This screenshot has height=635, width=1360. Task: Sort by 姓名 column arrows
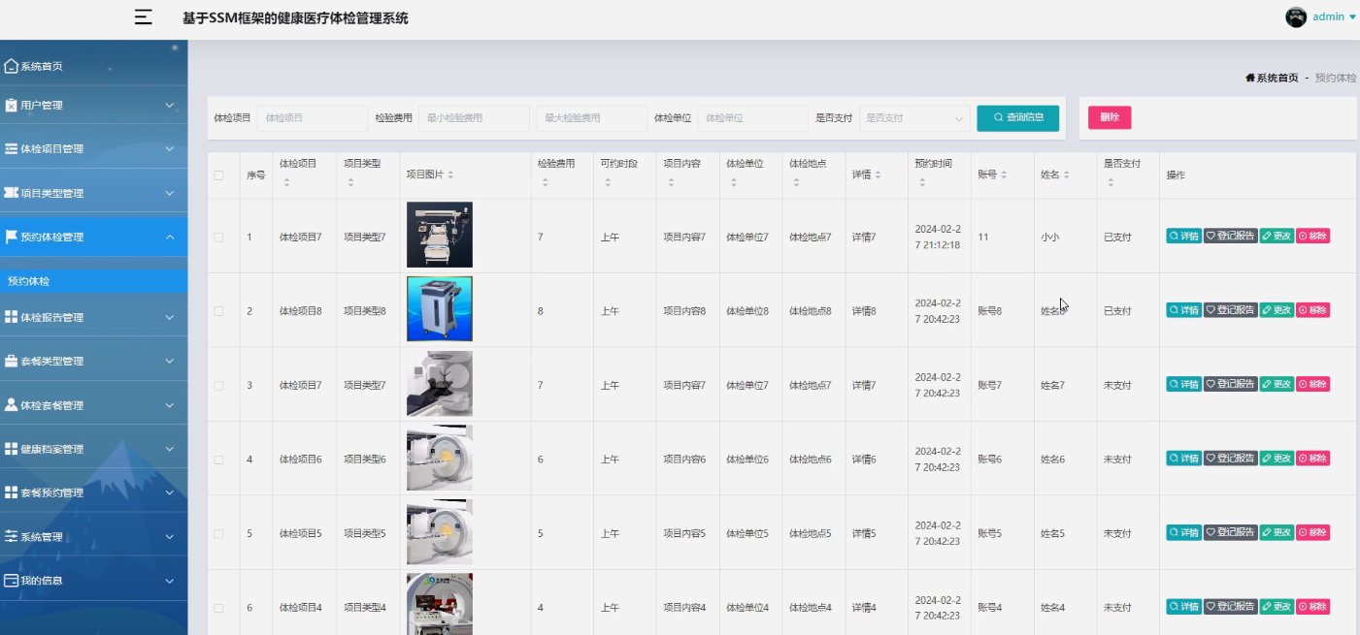(x=1066, y=175)
